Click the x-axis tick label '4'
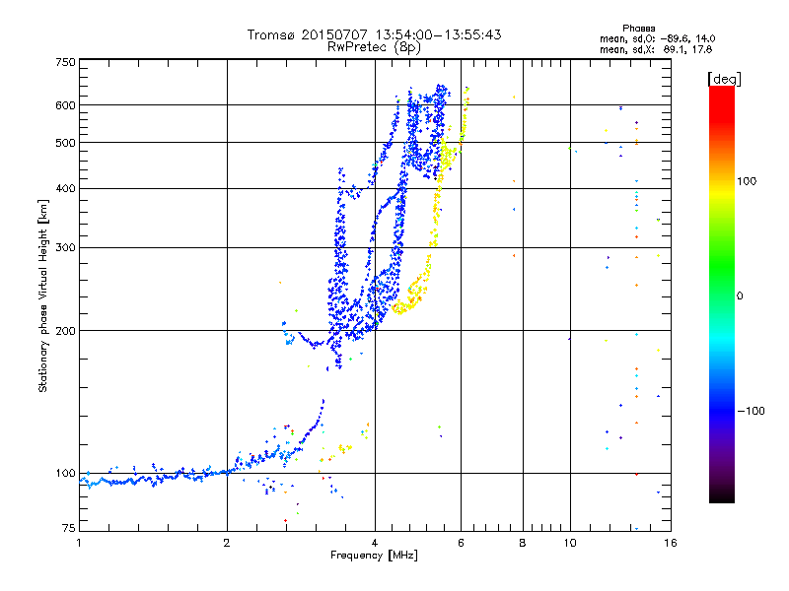Viewport: 789px width, 591px height. click(x=375, y=543)
